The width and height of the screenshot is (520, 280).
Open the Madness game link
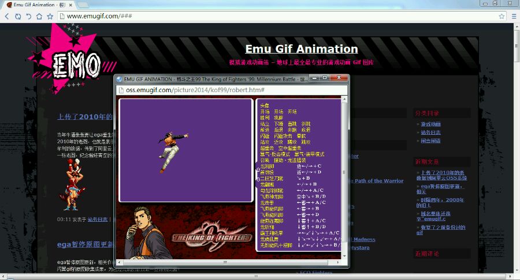tap(364, 239)
